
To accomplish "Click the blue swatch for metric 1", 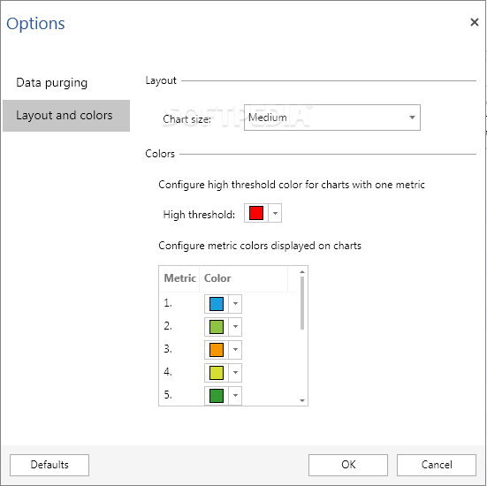I will (x=217, y=304).
